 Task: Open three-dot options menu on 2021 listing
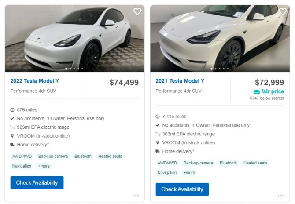[x=280, y=196]
